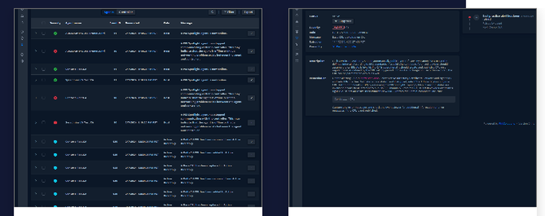
Task: Sort by the Severity column header
Action: (x=55, y=23)
